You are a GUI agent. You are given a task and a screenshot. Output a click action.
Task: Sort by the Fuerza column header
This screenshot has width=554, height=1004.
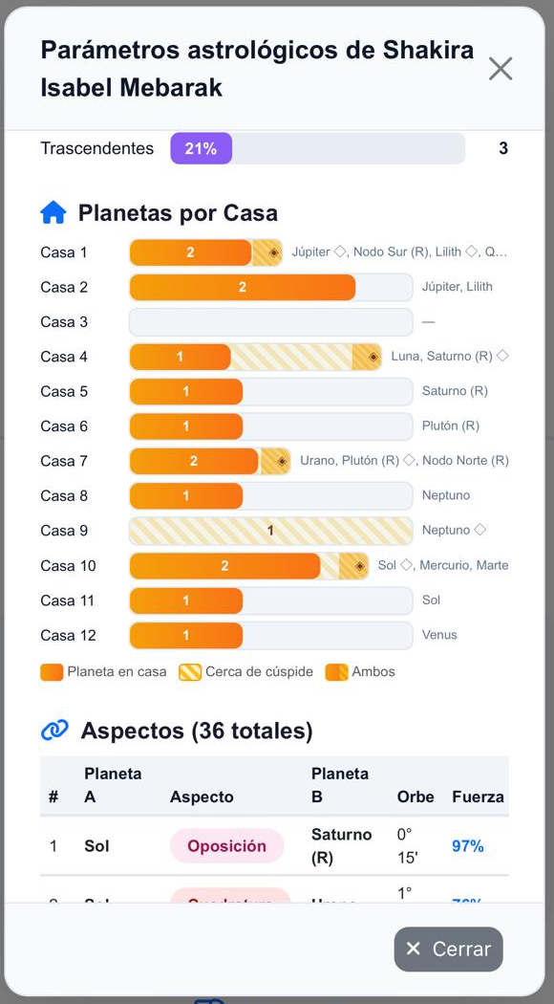478,797
